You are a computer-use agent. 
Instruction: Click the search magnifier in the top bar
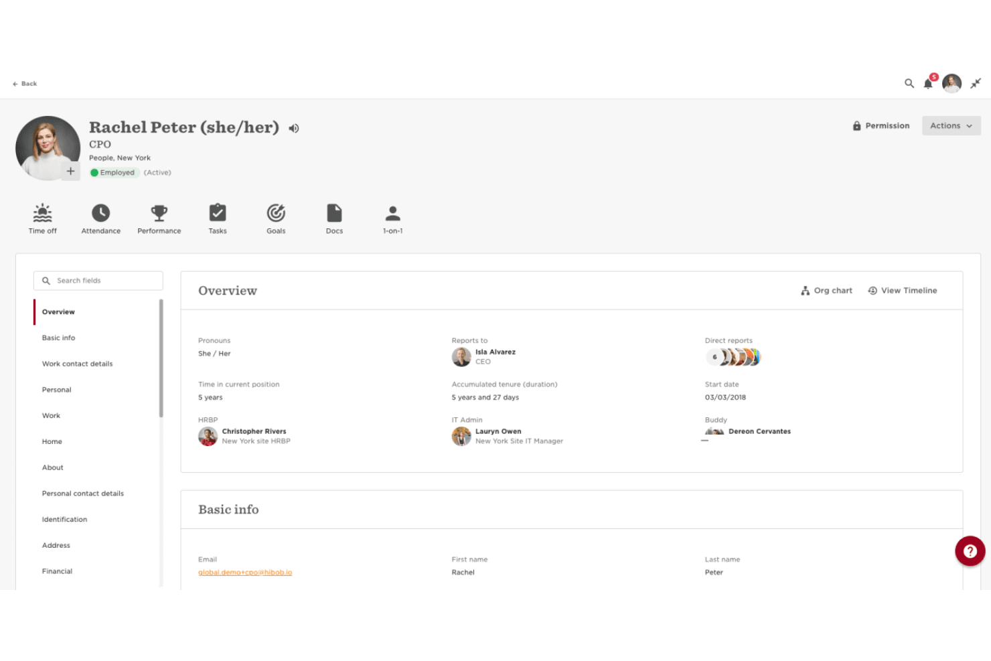click(x=909, y=84)
